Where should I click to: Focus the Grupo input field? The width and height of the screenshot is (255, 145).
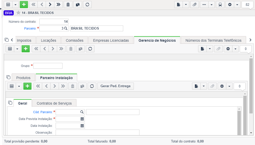pyautogui.click(x=48, y=66)
